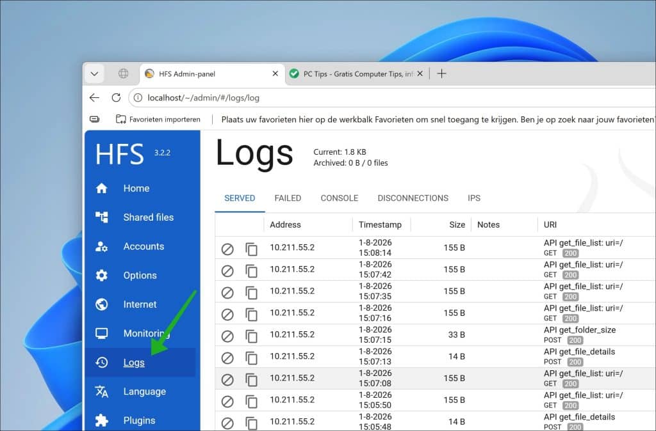Expand the tab actions dropdown chevron
The width and height of the screenshot is (656, 431).
point(95,74)
